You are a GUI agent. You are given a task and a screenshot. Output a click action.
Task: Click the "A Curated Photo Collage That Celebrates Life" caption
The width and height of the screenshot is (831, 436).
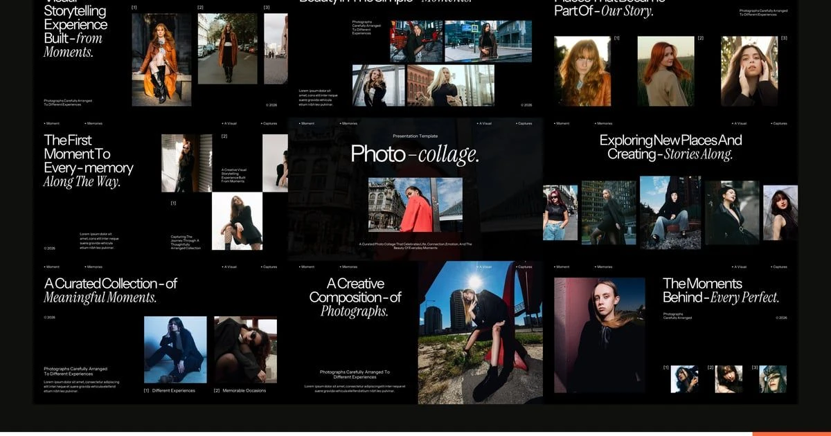coord(415,246)
